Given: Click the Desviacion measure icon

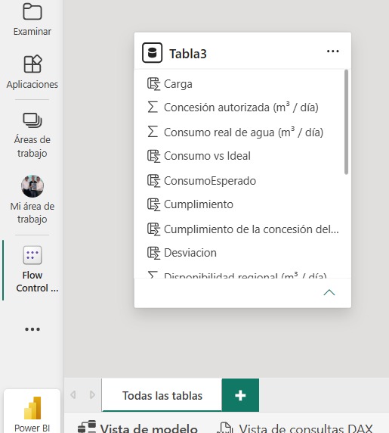Looking at the screenshot, I should [153, 253].
